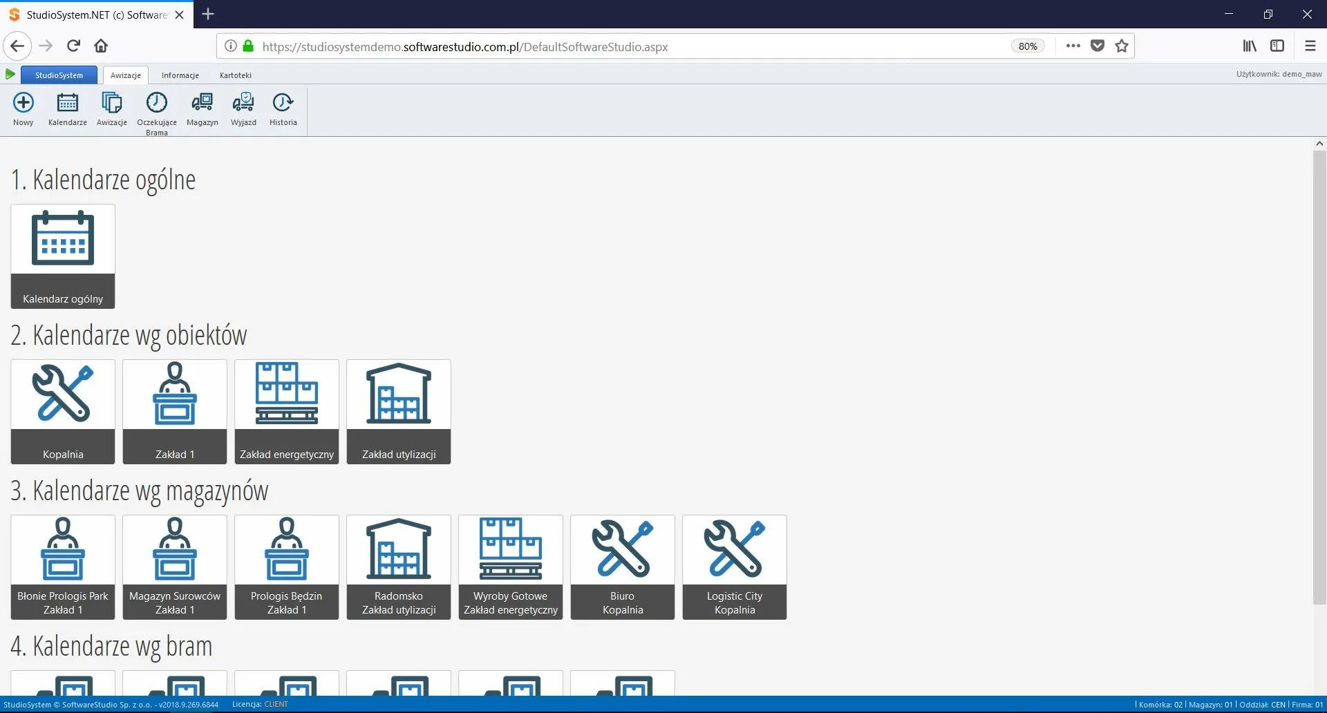Open the Awizacje documents toolbar icon
Screen dimensions: 1327x713
pyautogui.click(x=111, y=103)
